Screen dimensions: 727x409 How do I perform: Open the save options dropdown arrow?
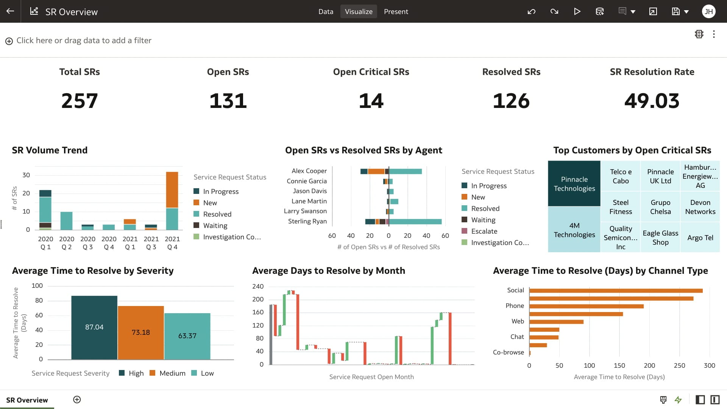[685, 11]
